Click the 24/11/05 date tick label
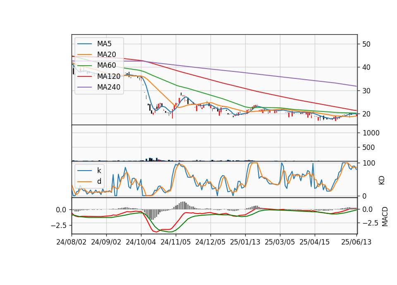 (x=175, y=242)
